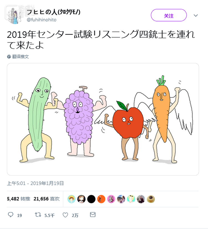The image size is (208, 229).
Task: Retweet this post using the retweet icon
Action: (37, 215)
